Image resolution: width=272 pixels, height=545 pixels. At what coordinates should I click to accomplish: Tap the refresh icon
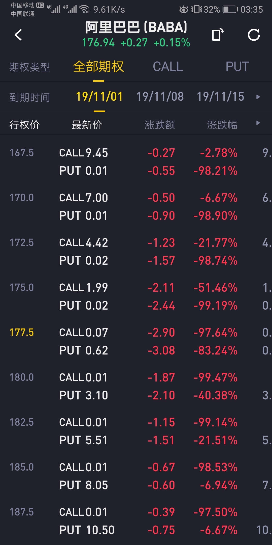(x=254, y=35)
